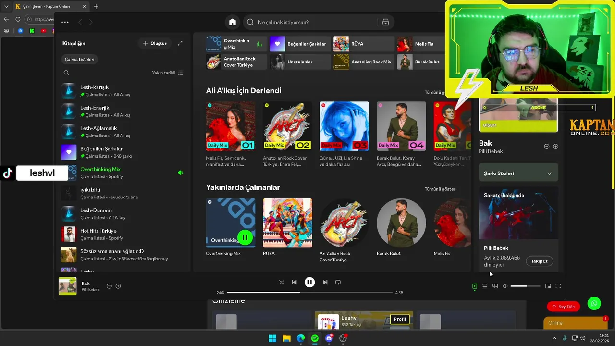
Task: Open Connect to a device icon
Action: click(495, 286)
